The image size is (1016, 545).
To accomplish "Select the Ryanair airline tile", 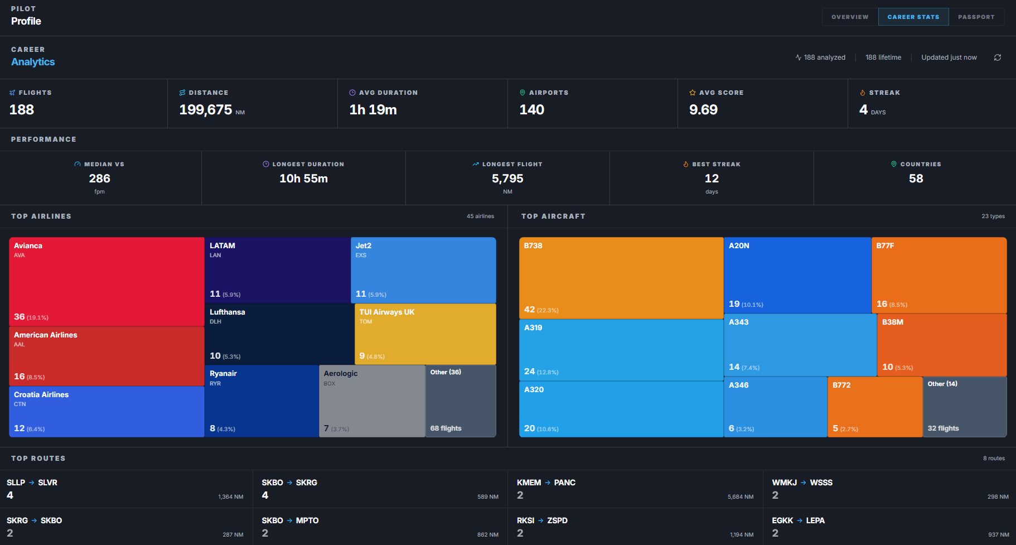I will click(262, 401).
